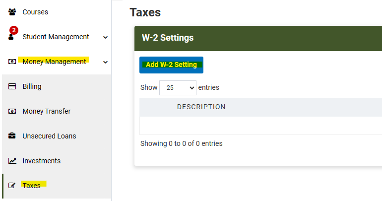This screenshot has height=201, width=382.
Task: Go to the Billing page
Action: pos(32,86)
